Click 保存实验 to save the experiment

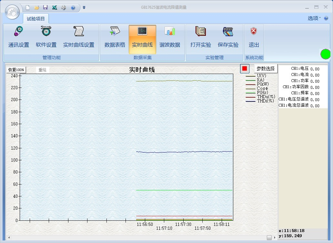(x=228, y=38)
